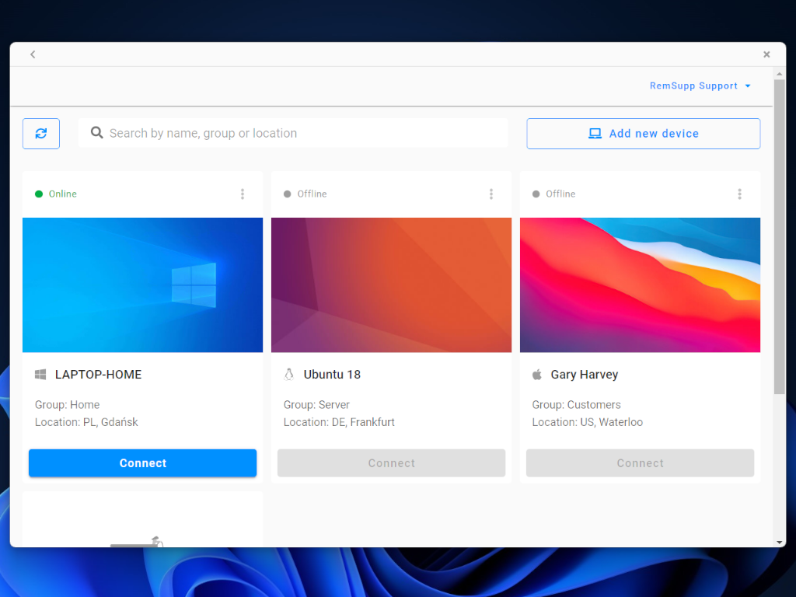The height and width of the screenshot is (597, 796).
Task: Open the Ubuntu 18 three-dot options menu
Action: pos(491,194)
